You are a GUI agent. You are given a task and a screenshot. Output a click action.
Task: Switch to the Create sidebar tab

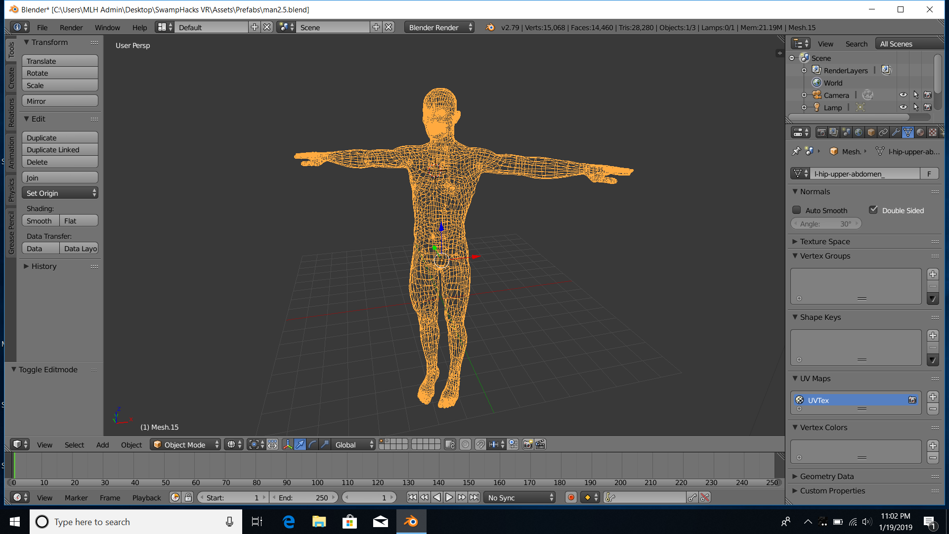[x=11, y=78]
